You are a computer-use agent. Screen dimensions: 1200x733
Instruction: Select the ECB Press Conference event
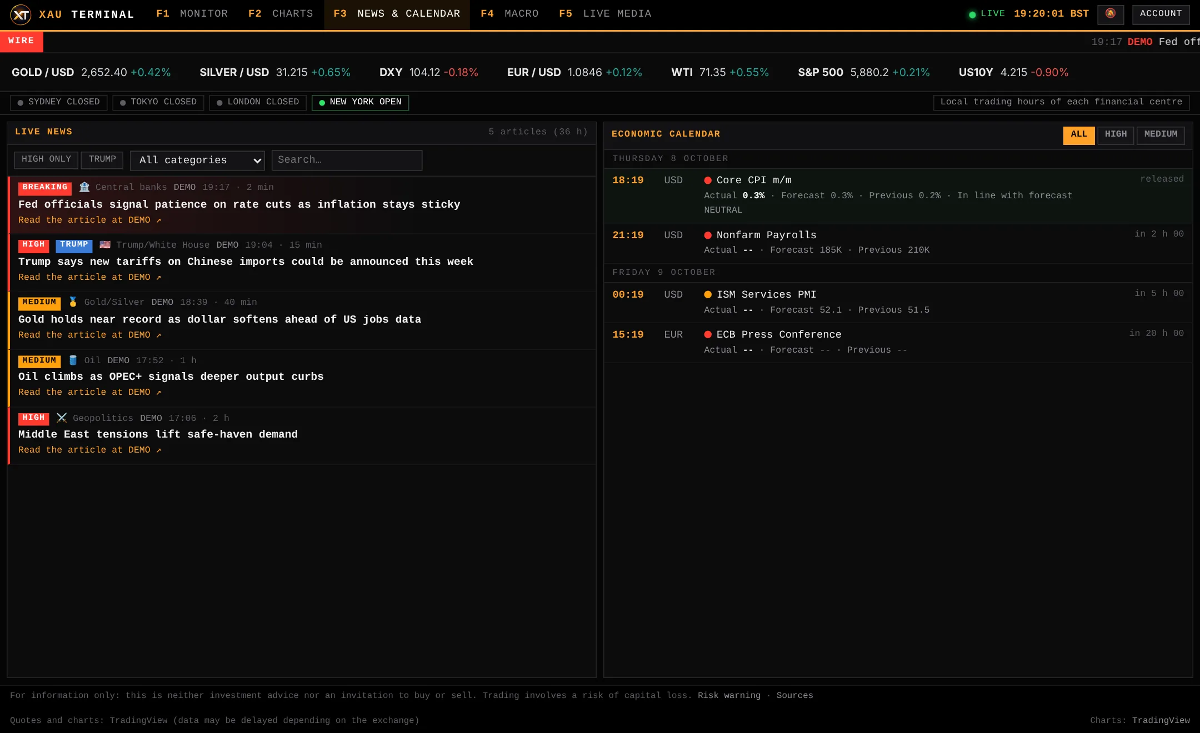pos(898,343)
